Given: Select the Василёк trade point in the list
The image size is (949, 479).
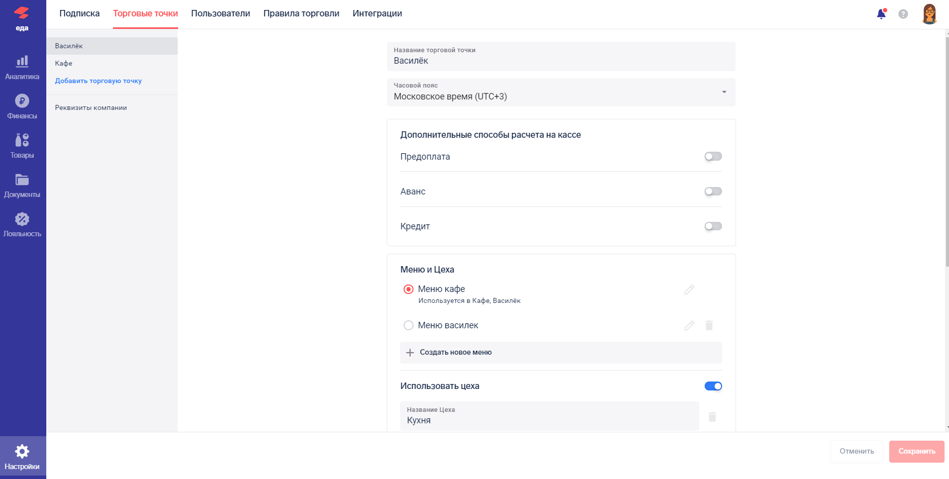Looking at the screenshot, I should pyautogui.click(x=112, y=46).
